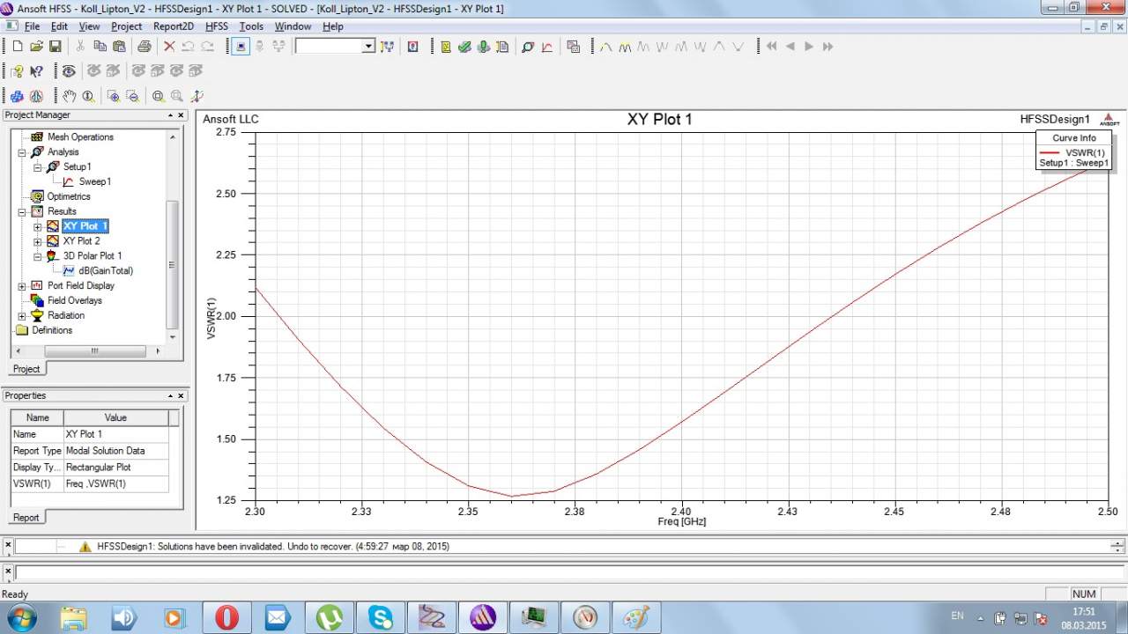Launch Opera from the Windows taskbar
1128x634 pixels.
tap(226, 618)
